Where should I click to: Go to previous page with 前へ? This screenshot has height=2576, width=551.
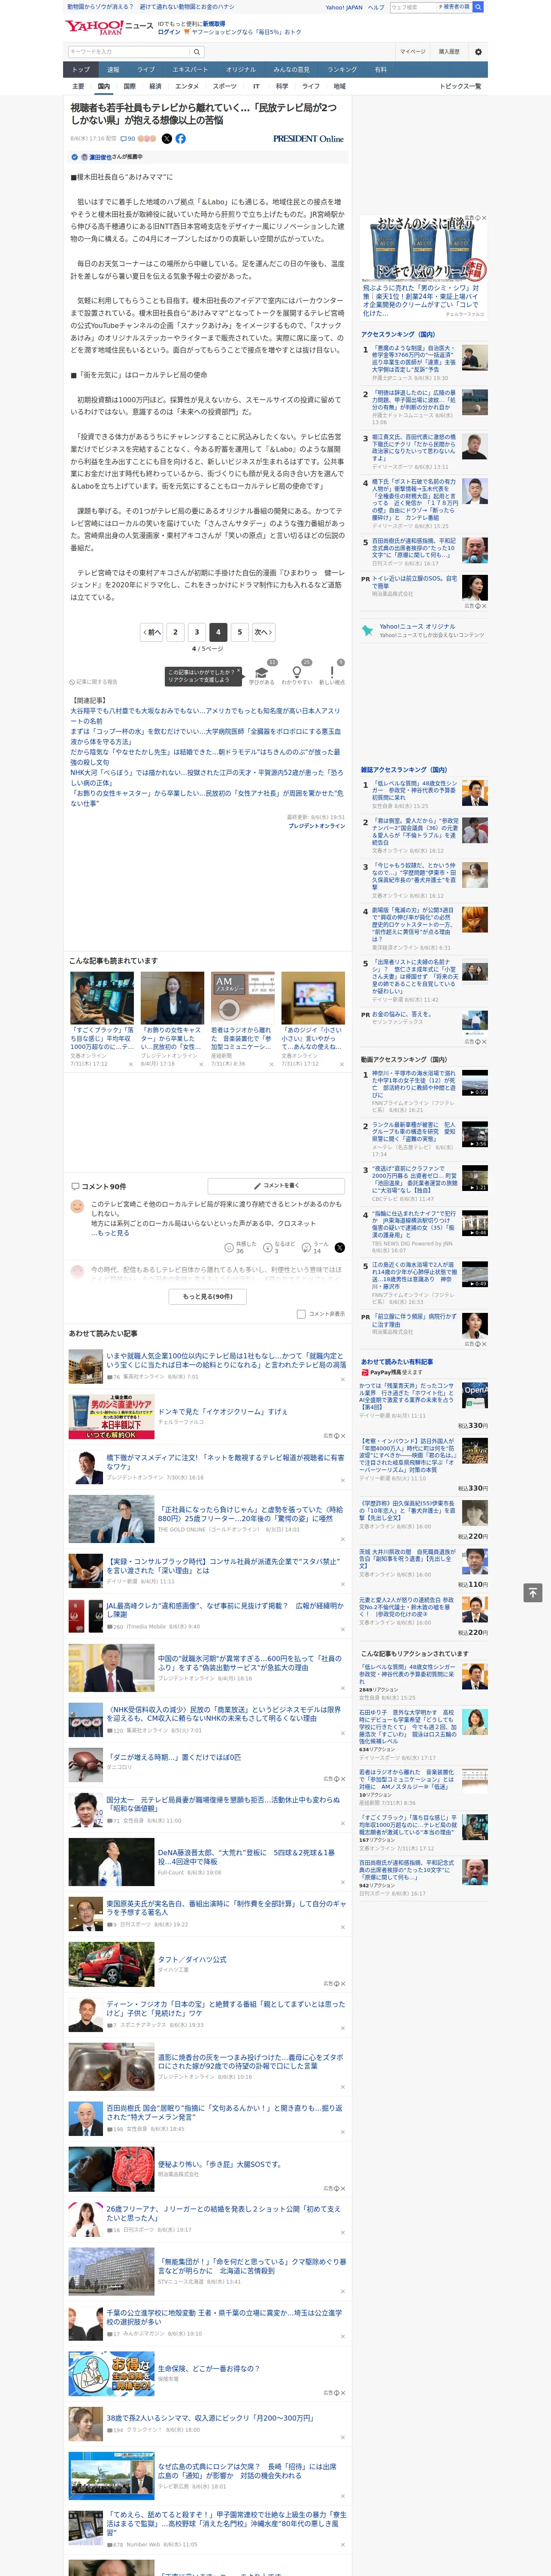click(151, 632)
